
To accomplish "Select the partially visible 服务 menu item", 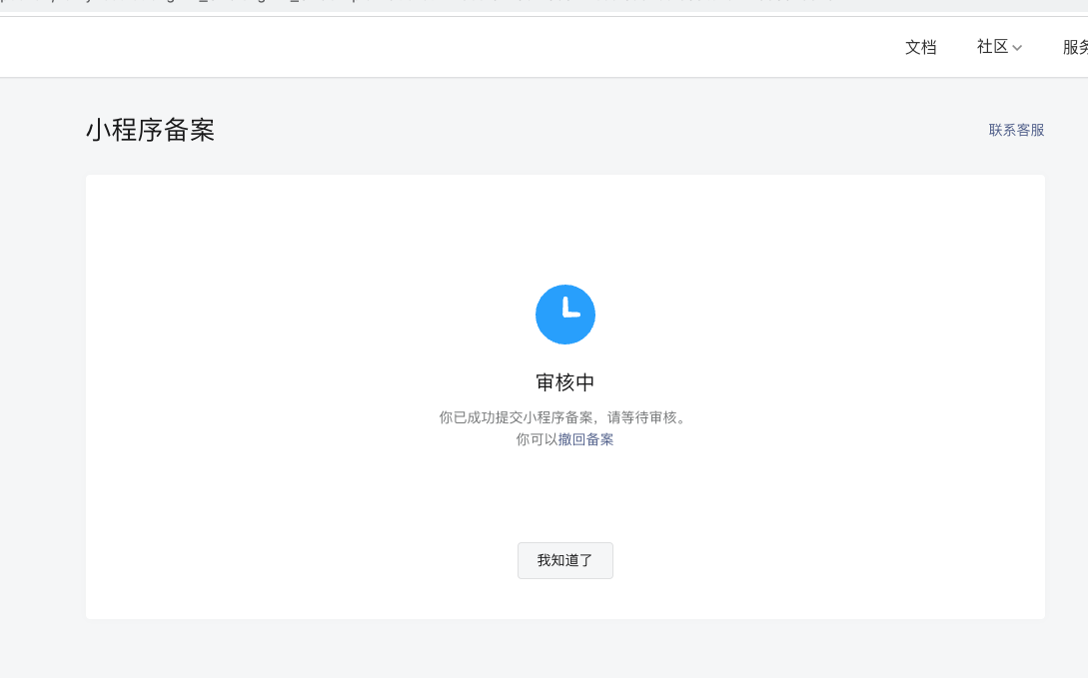I will click(1075, 47).
